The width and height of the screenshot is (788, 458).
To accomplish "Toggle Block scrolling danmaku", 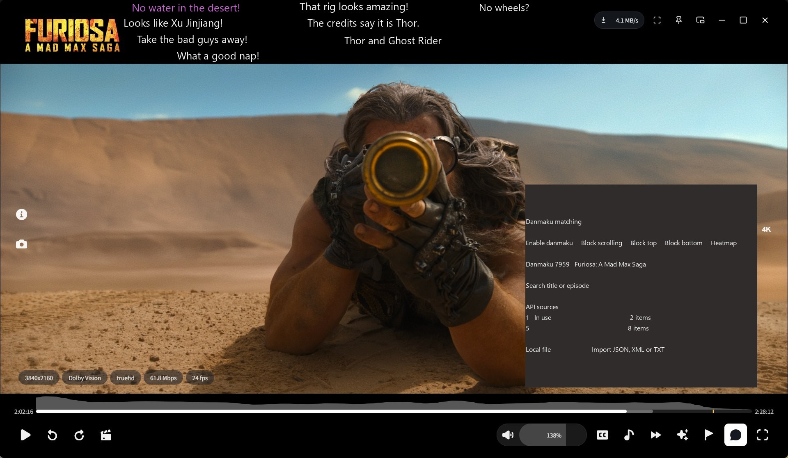I will [601, 243].
